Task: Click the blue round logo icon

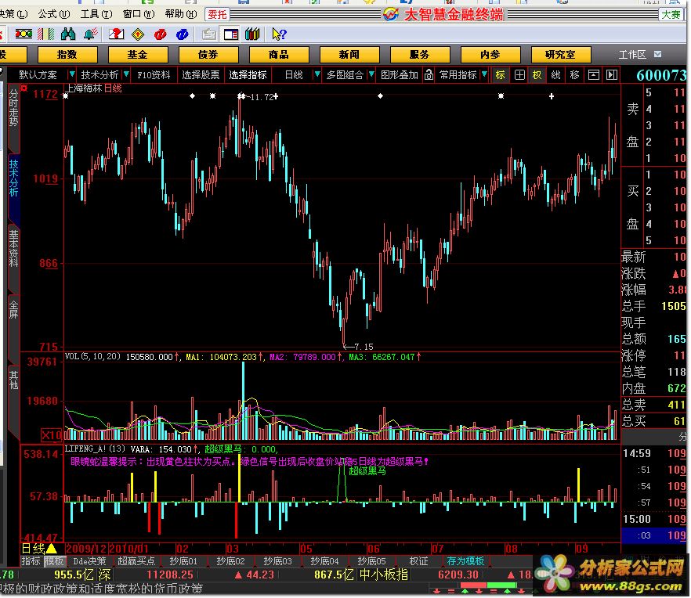Action: point(182,34)
